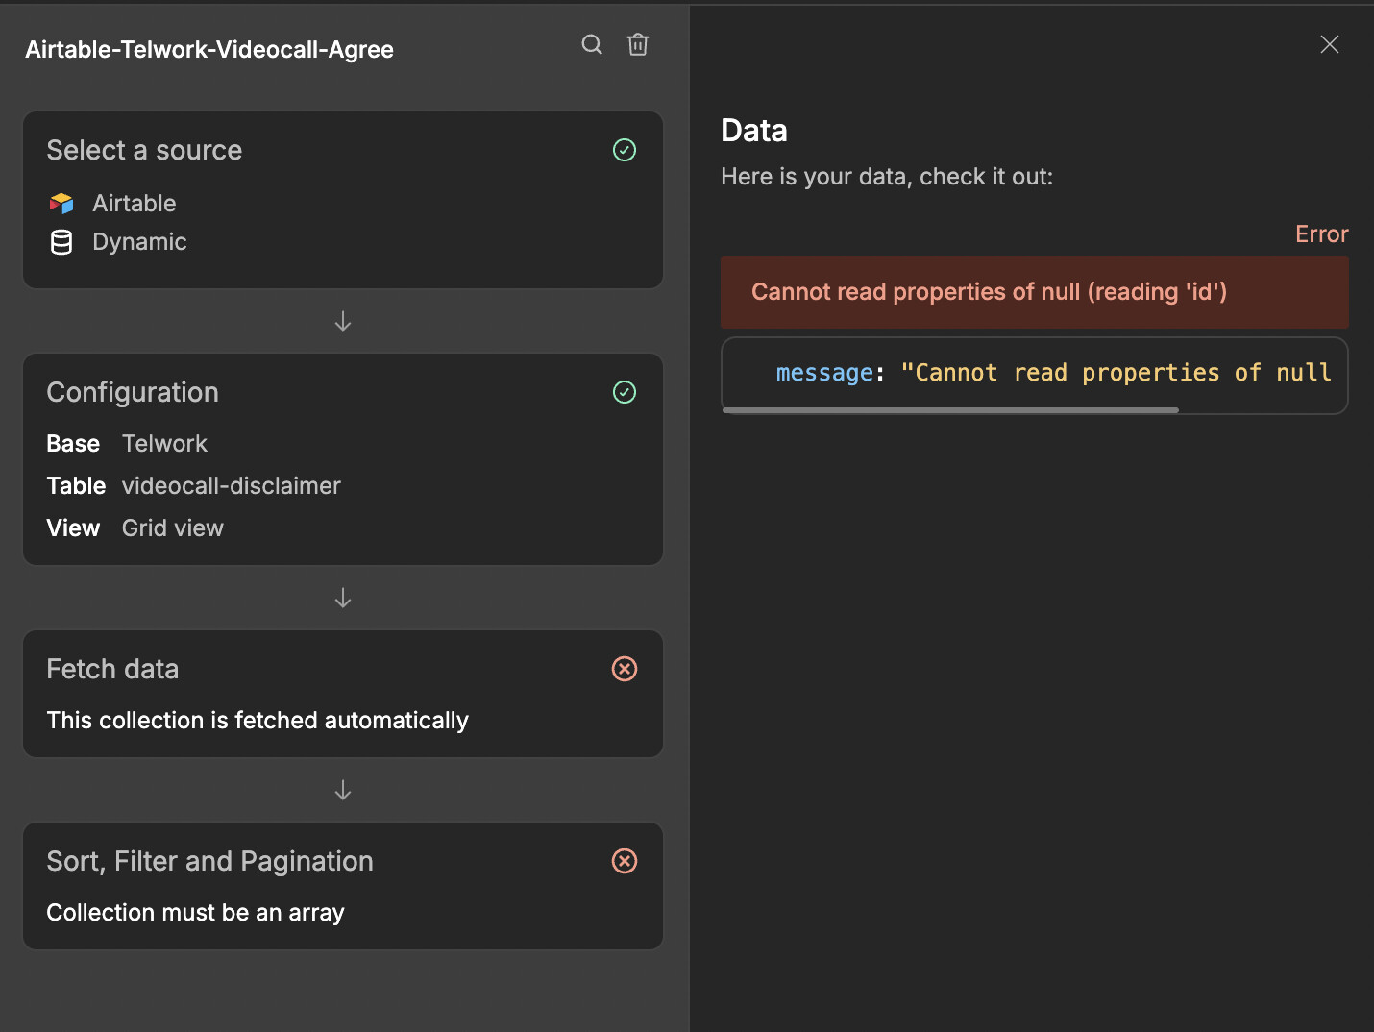Open Sort, Filter and Pagination step

343,886
